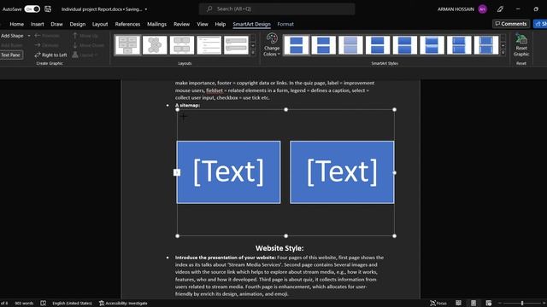Image resolution: width=547 pixels, height=307 pixels.
Task: Click the left [Text] SmartArt box
Action: 228,172
